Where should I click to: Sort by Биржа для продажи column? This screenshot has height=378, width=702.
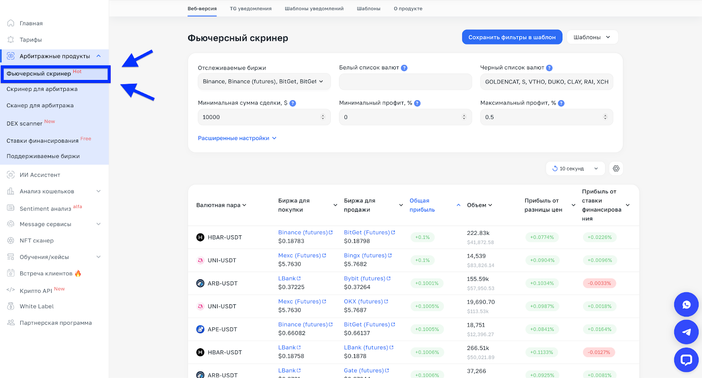click(373, 205)
